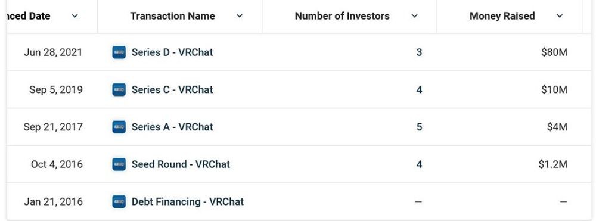Open the Debt Financing - VRChat link

[x=188, y=201]
